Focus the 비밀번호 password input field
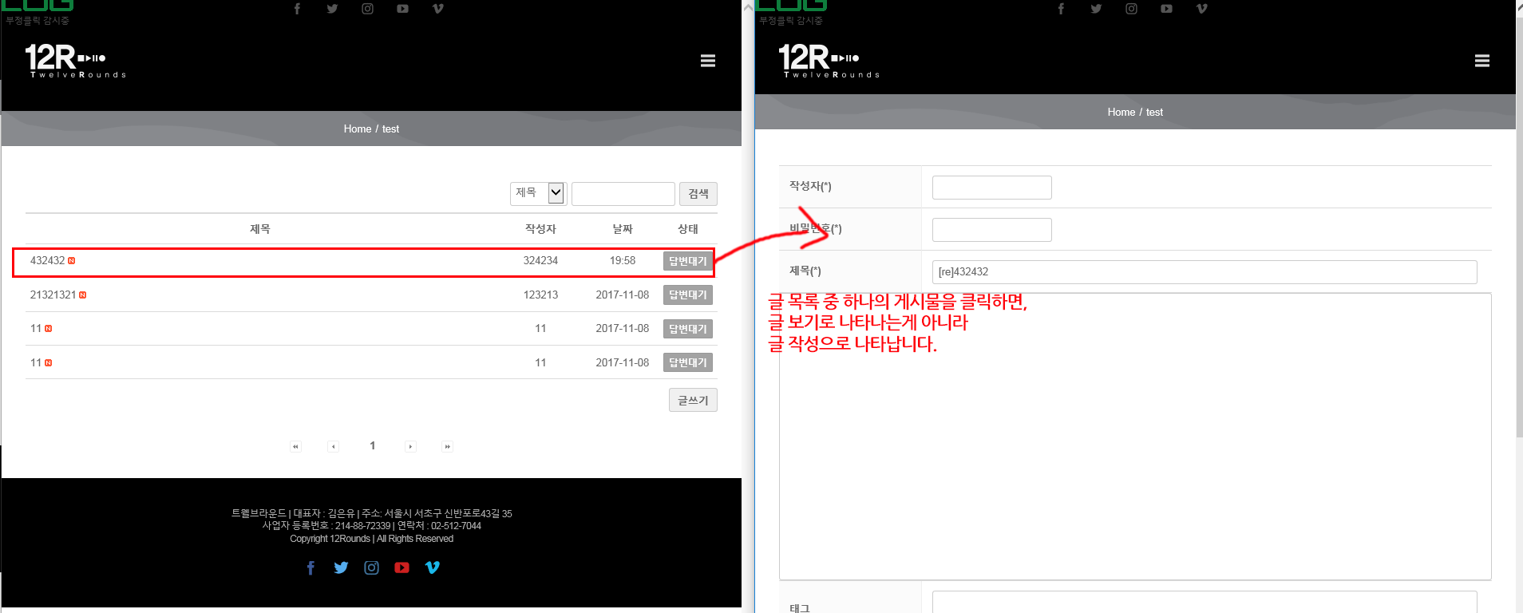Viewport: 1523px width, 613px height. [x=991, y=230]
